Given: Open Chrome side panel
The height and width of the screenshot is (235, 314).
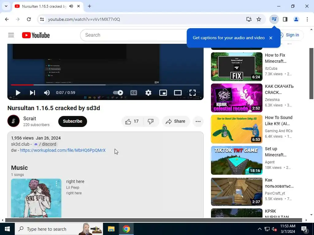Looking at the screenshot, I should (x=285, y=19).
